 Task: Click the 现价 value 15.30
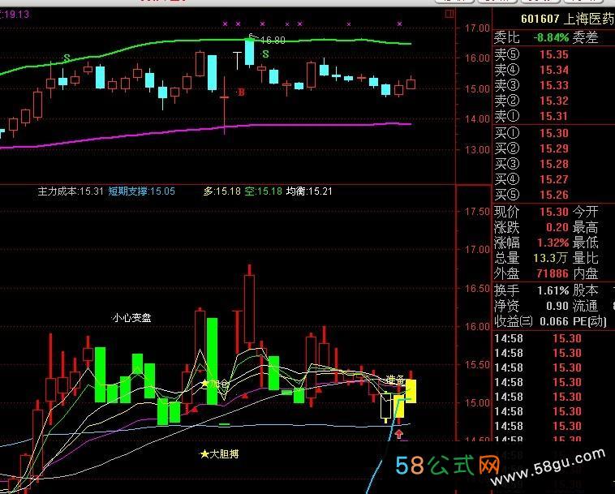pyautogui.click(x=554, y=212)
